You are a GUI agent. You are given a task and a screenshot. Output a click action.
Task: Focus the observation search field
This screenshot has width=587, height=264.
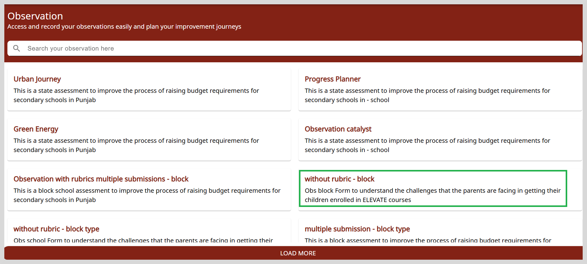[295, 48]
